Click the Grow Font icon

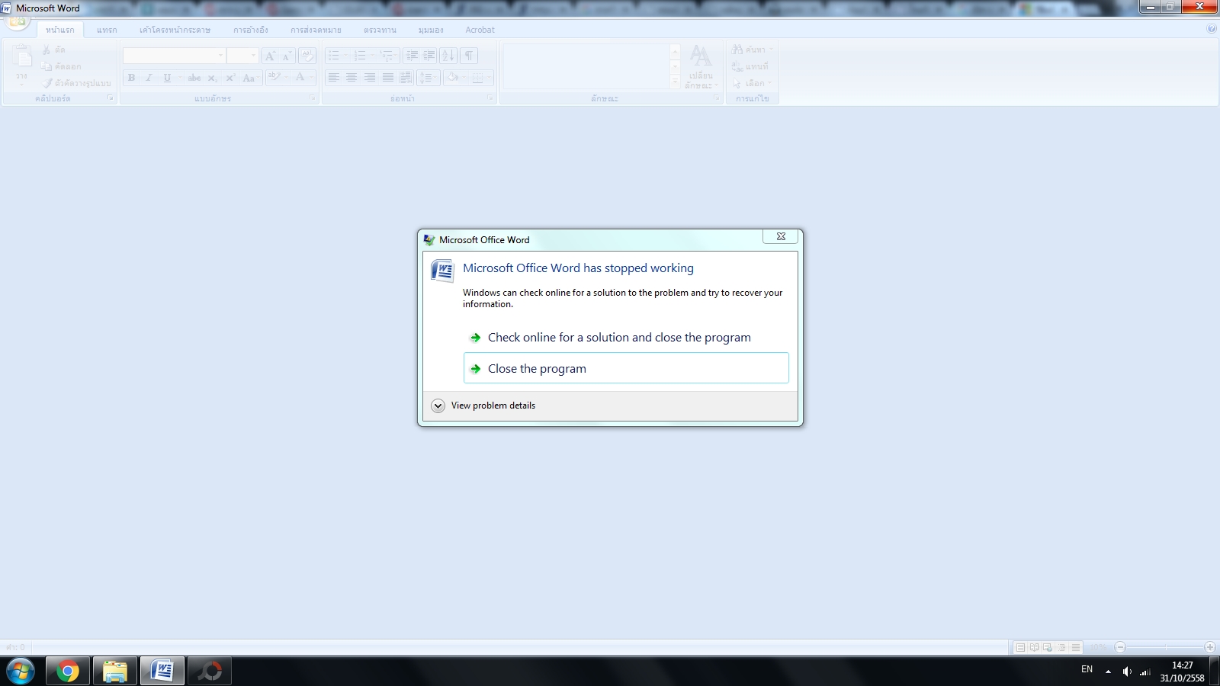coord(270,56)
